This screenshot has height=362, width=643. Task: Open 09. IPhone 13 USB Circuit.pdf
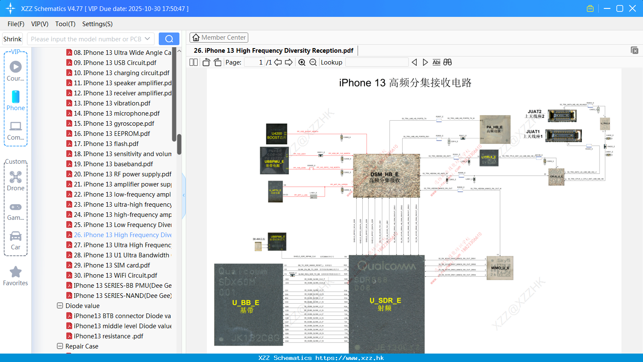pyautogui.click(x=111, y=63)
